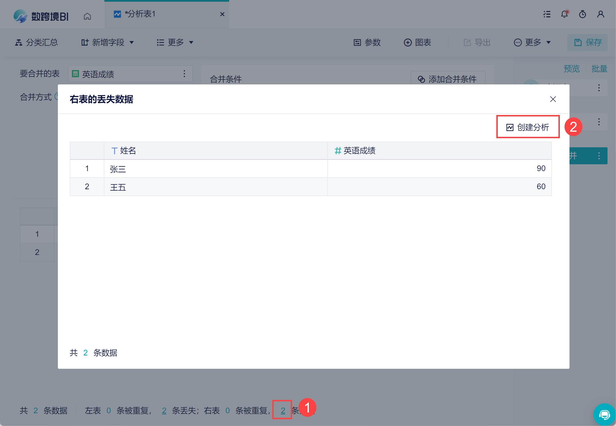Expand the left 更多 menu with the list icon

(175, 42)
